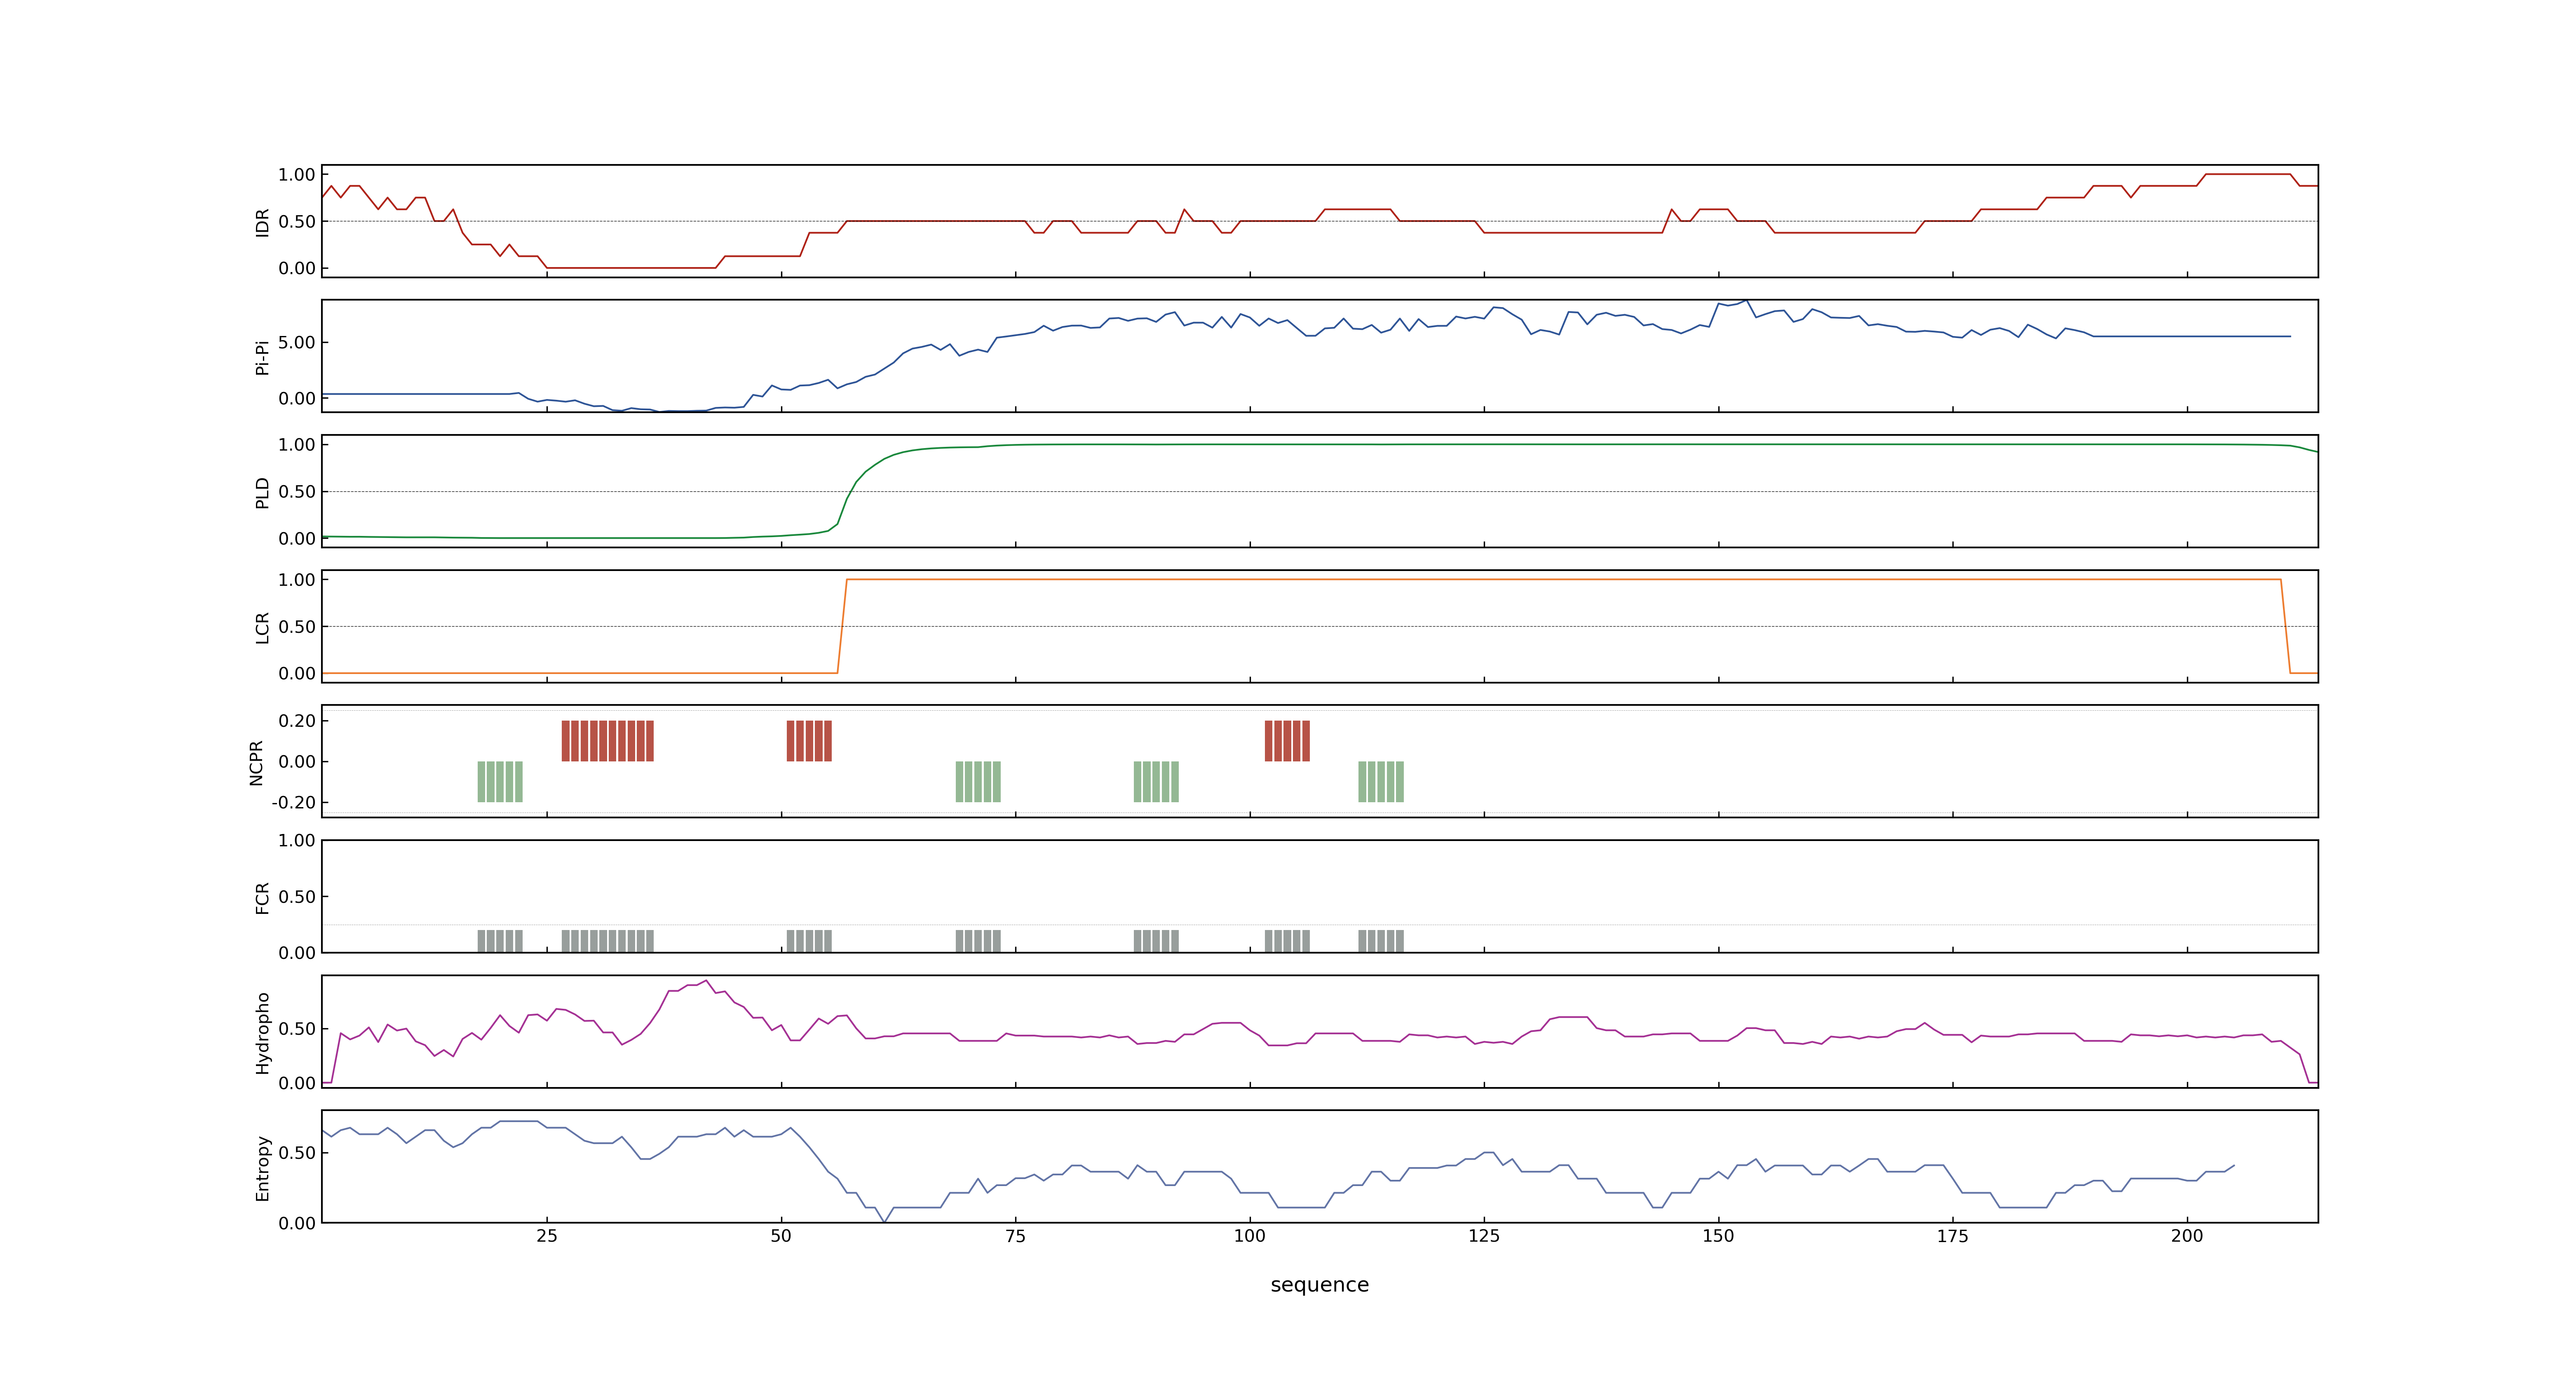Click the 0.00 tick of the FCR panel
This screenshot has width=2576, height=1374.
click(297, 953)
